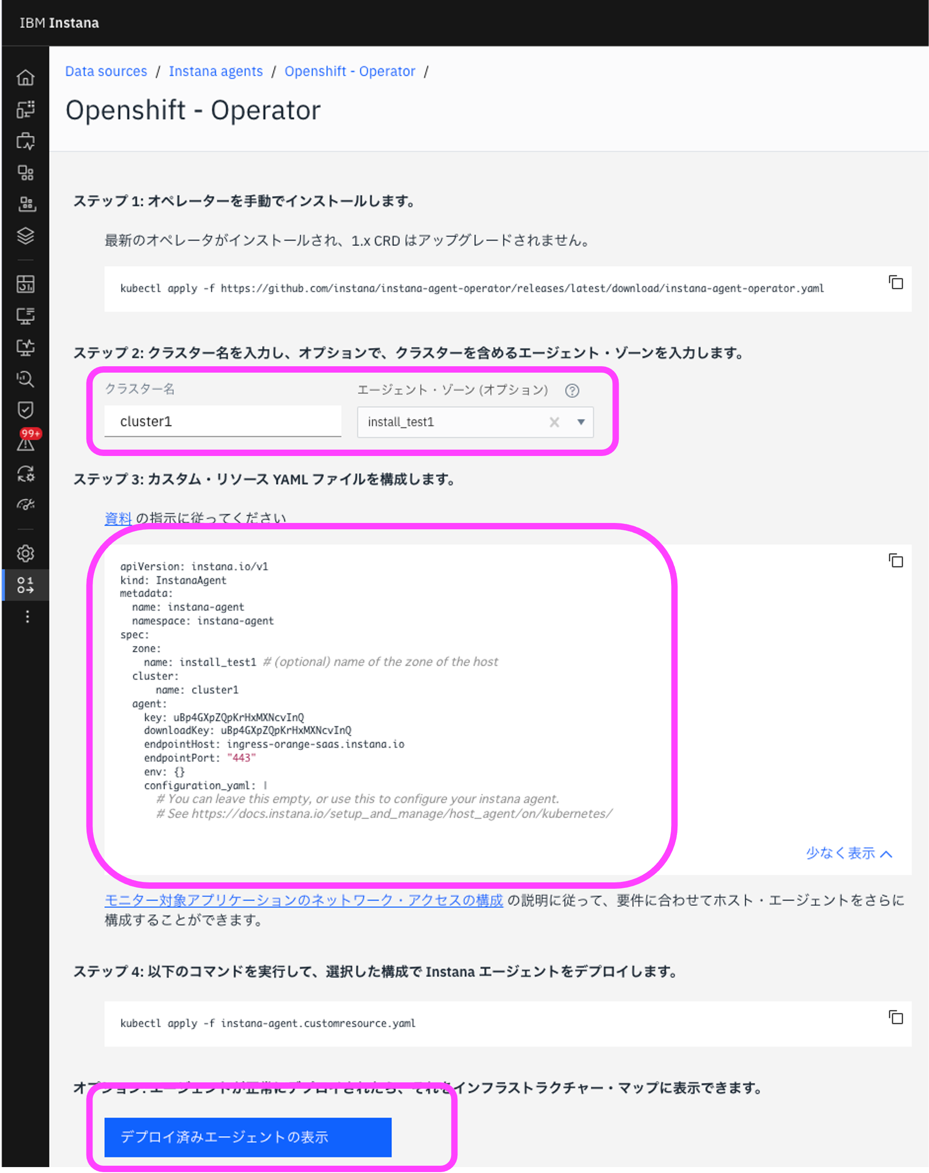The image size is (929, 1173).
Task: Copy the operator install kubectl command
Action: pyautogui.click(x=895, y=282)
